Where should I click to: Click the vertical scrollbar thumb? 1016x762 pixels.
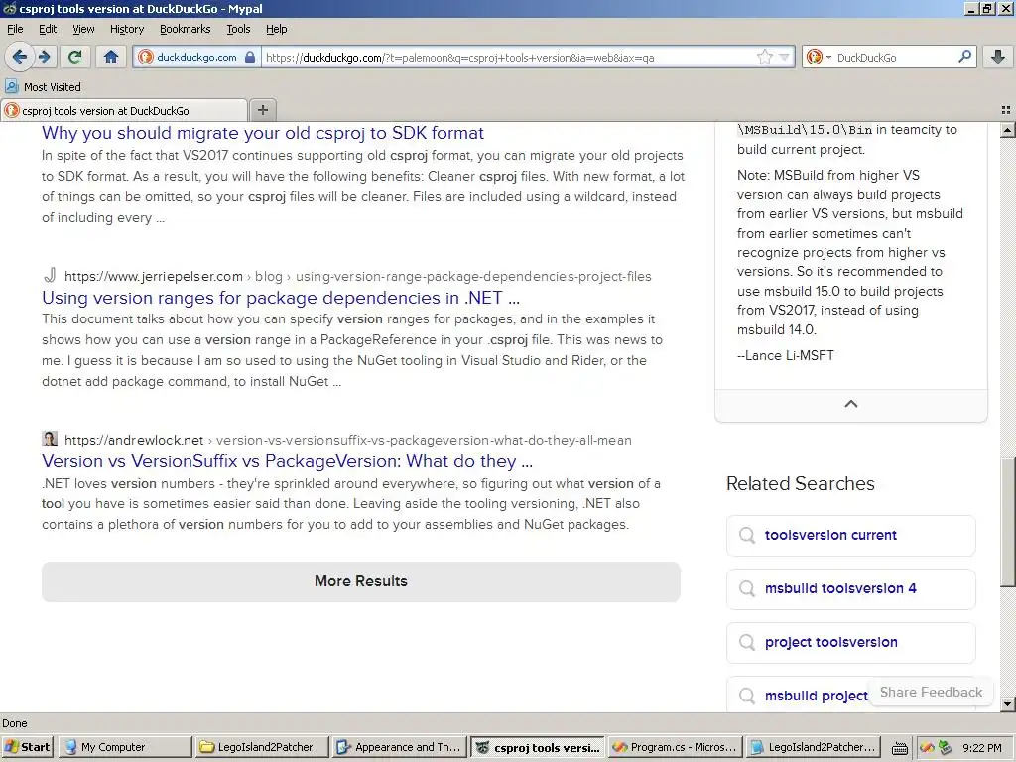(x=1008, y=522)
